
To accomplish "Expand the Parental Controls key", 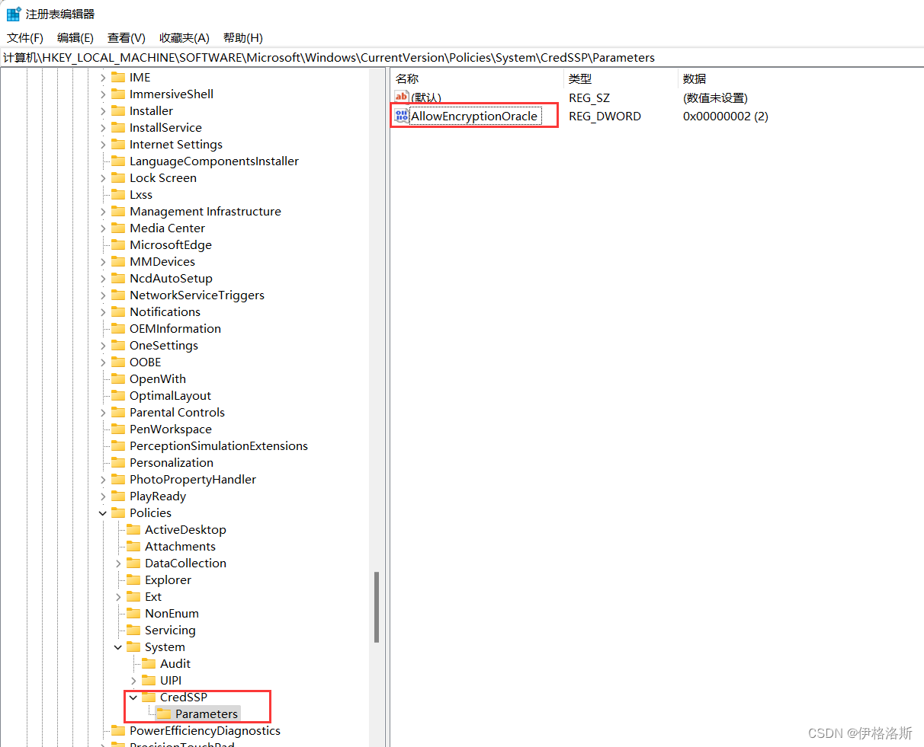I will click(x=103, y=413).
